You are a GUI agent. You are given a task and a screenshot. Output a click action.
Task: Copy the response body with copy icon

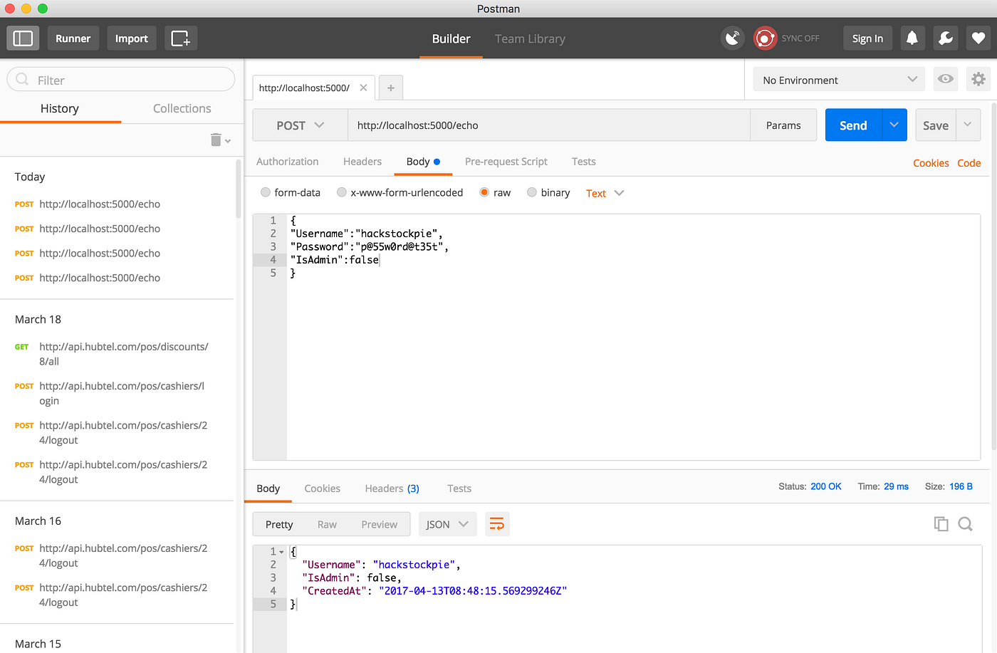click(x=941, y=523)
